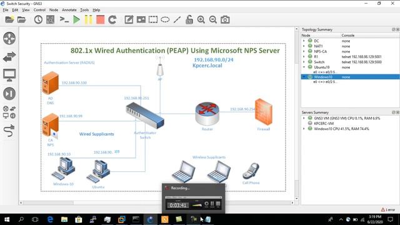
Task: Select the Draw line tool
Action: point(177,19)
